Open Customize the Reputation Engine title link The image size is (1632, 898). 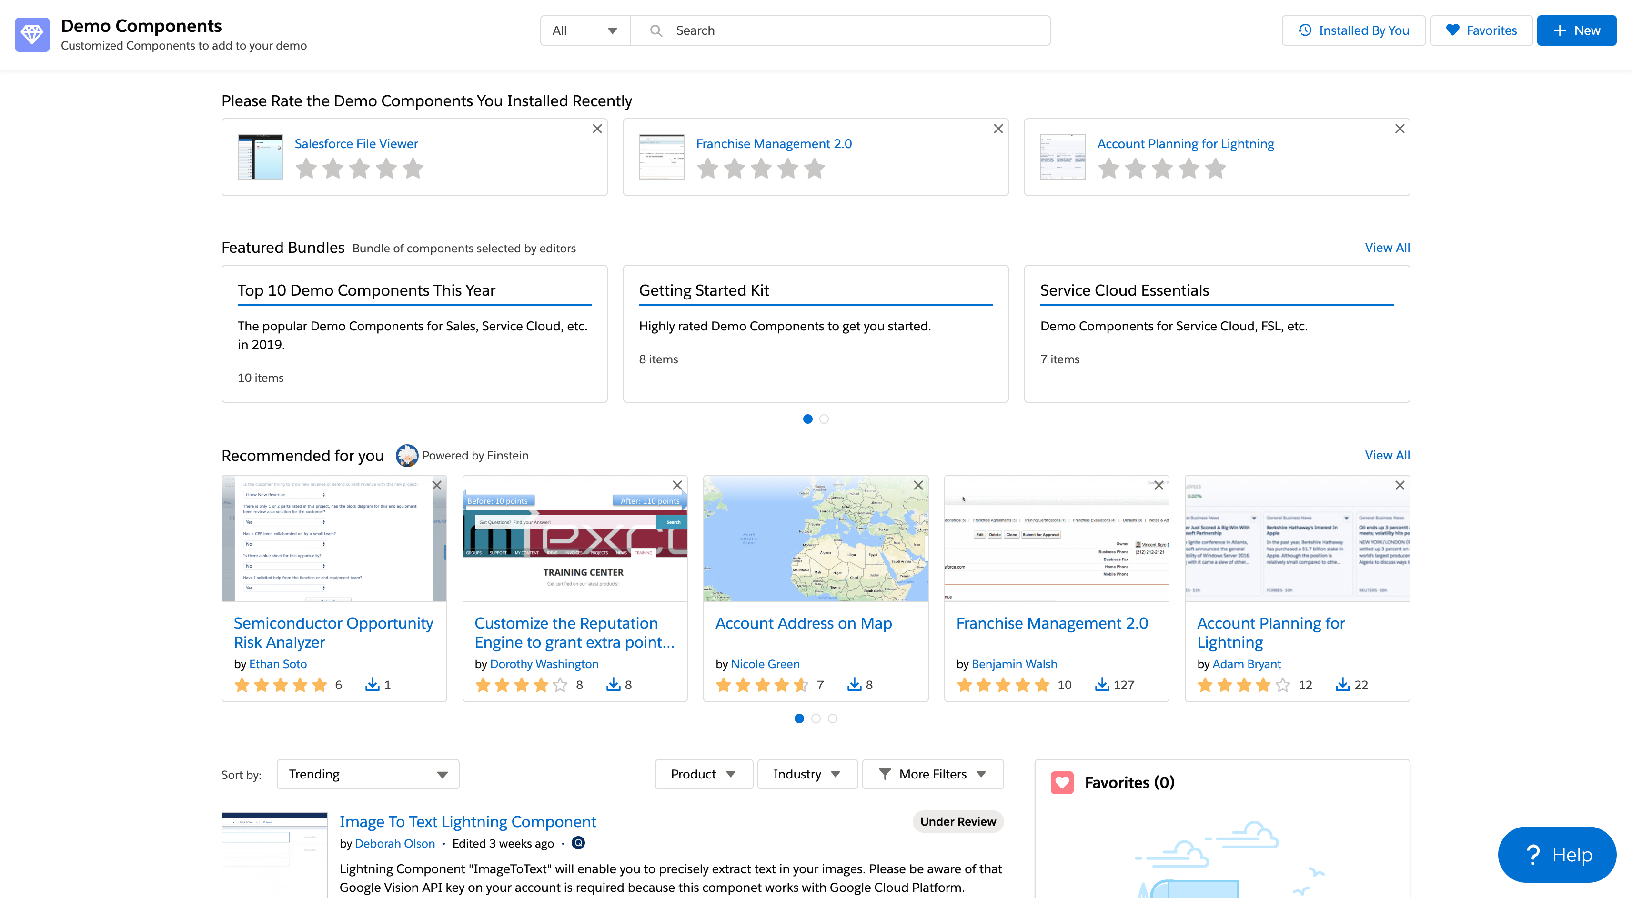tap(574, 633)
